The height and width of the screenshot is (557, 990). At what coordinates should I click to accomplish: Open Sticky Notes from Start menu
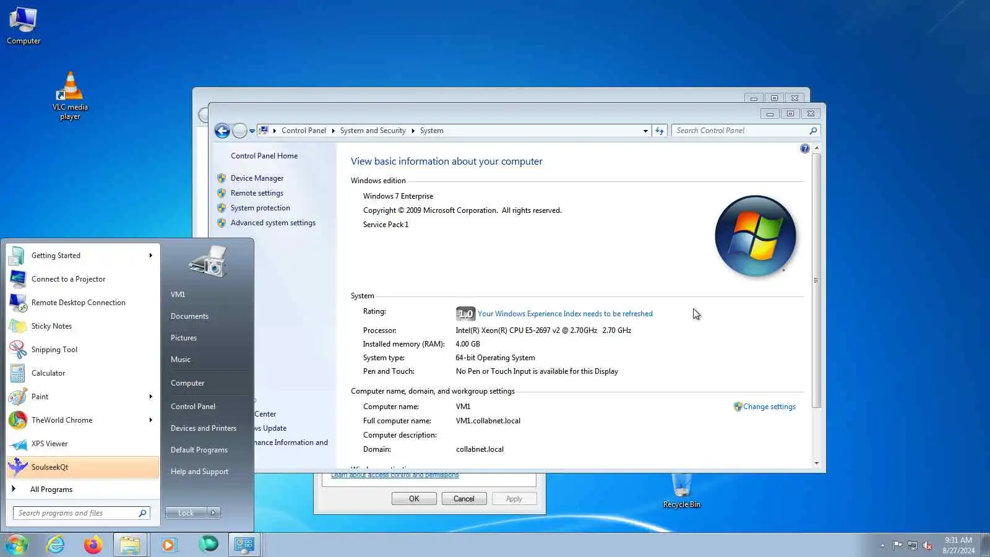[82, 326]
